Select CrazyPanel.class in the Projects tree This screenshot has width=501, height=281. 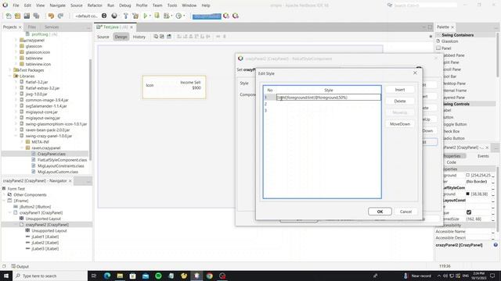[51, 154]
